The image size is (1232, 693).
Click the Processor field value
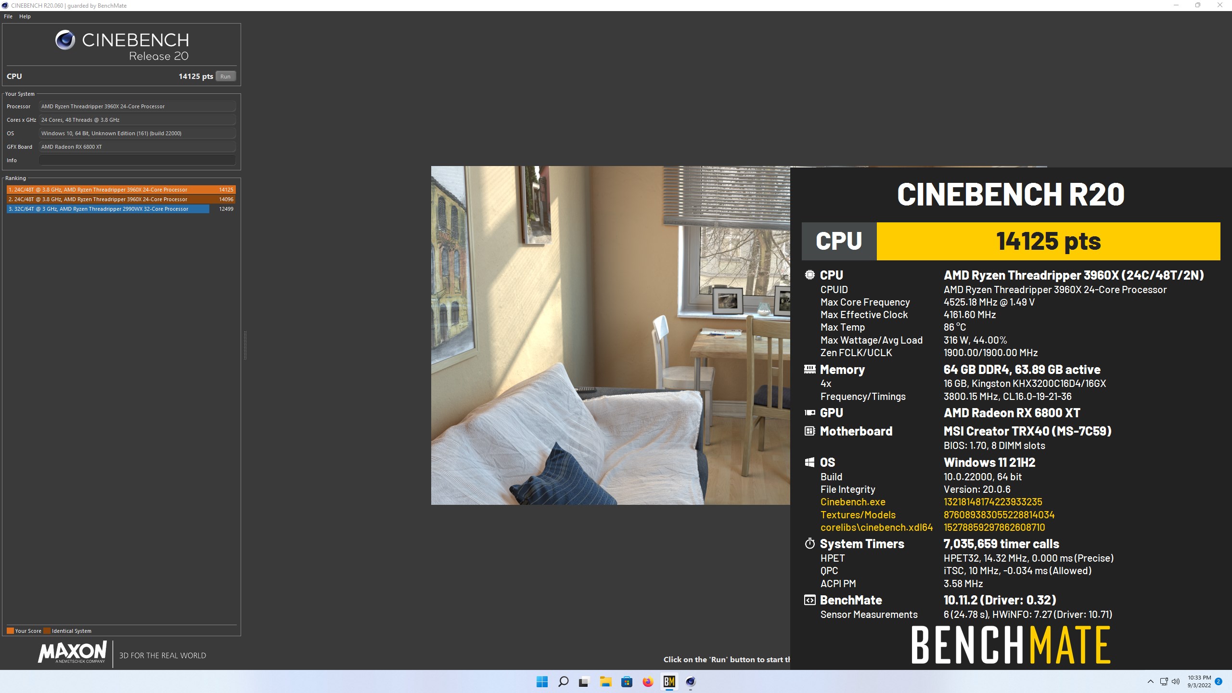pos(138,106)
